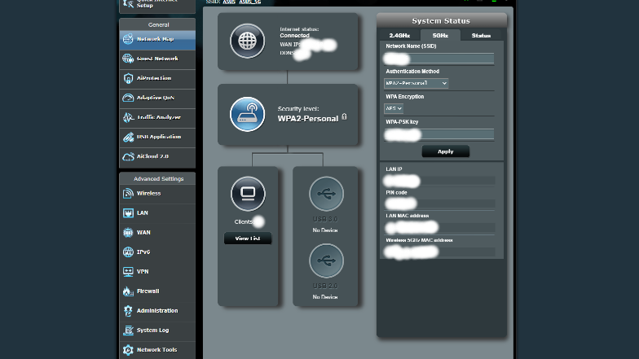Click the Connected internet status text

point(295,36)
